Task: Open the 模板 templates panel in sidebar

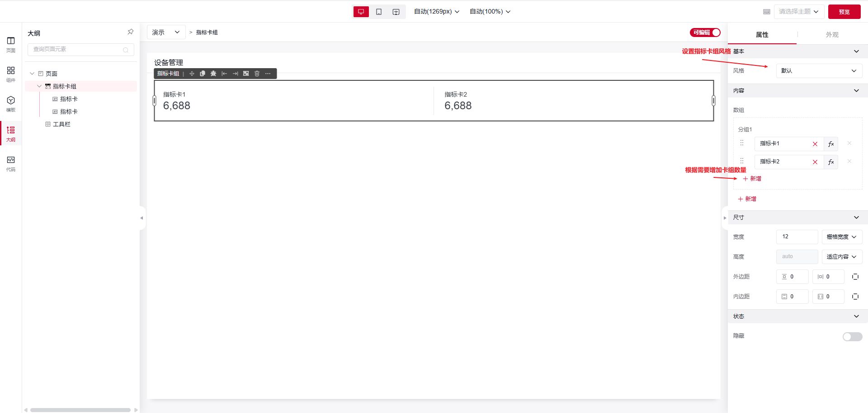Action: 11,104
